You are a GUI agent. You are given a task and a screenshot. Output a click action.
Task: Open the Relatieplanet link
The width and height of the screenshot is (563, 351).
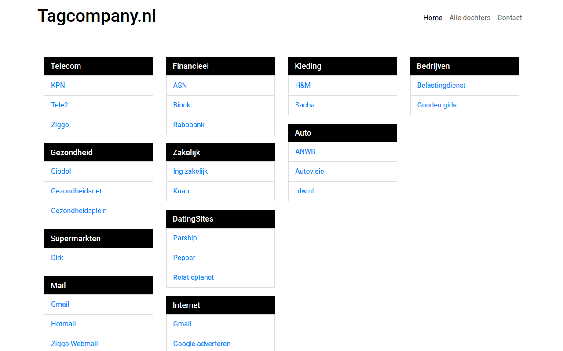click(x=194, y=277)
